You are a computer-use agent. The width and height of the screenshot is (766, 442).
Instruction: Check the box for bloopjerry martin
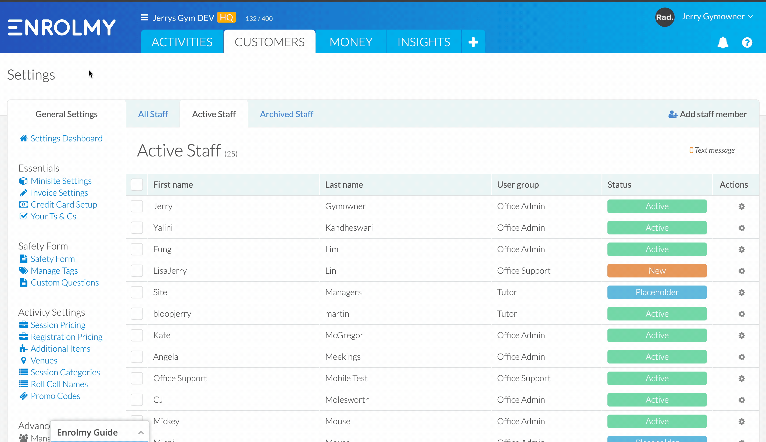point(137,313)
